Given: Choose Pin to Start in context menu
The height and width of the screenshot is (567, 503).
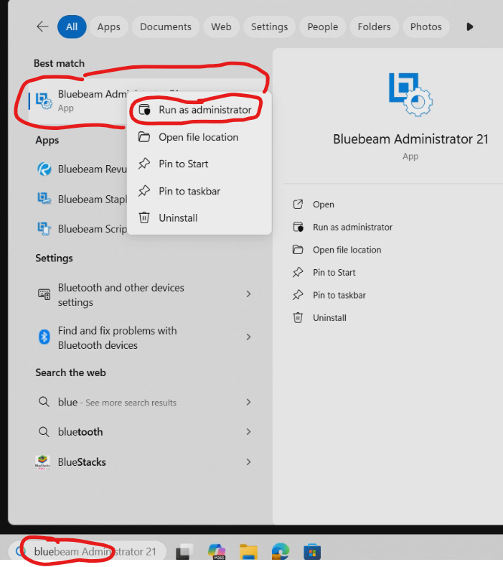Looking at the screenshot, I should [199, 164].
